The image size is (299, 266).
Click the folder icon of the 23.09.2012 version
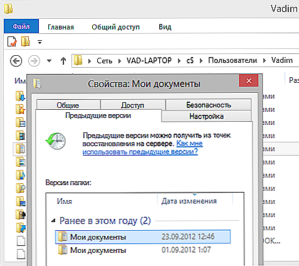pos(63,237)
